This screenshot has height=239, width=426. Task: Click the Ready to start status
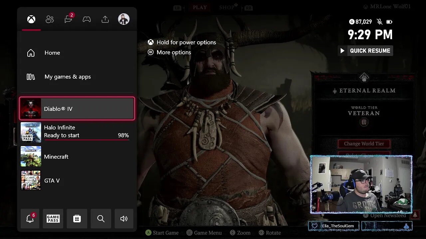62,135
